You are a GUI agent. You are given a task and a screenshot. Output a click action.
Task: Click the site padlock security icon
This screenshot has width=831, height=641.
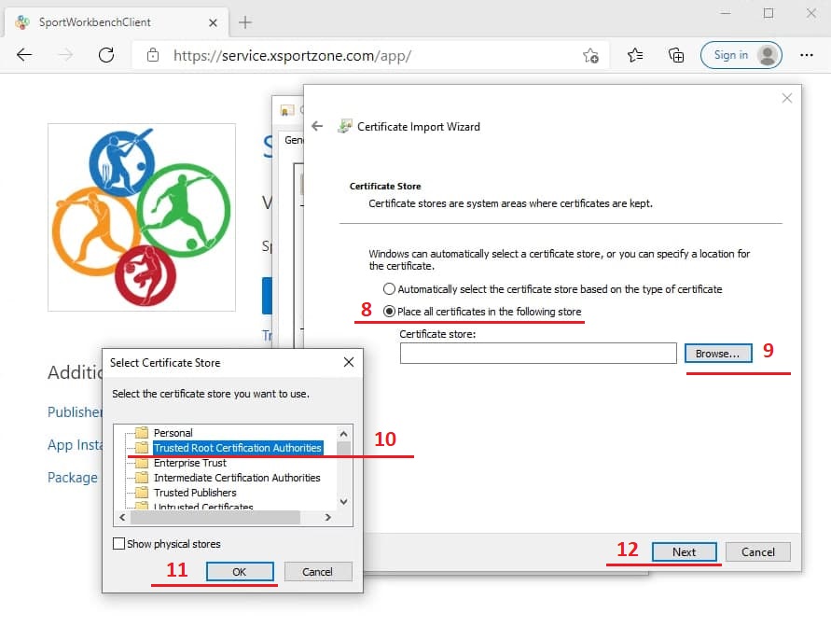[x=152, y=56]
